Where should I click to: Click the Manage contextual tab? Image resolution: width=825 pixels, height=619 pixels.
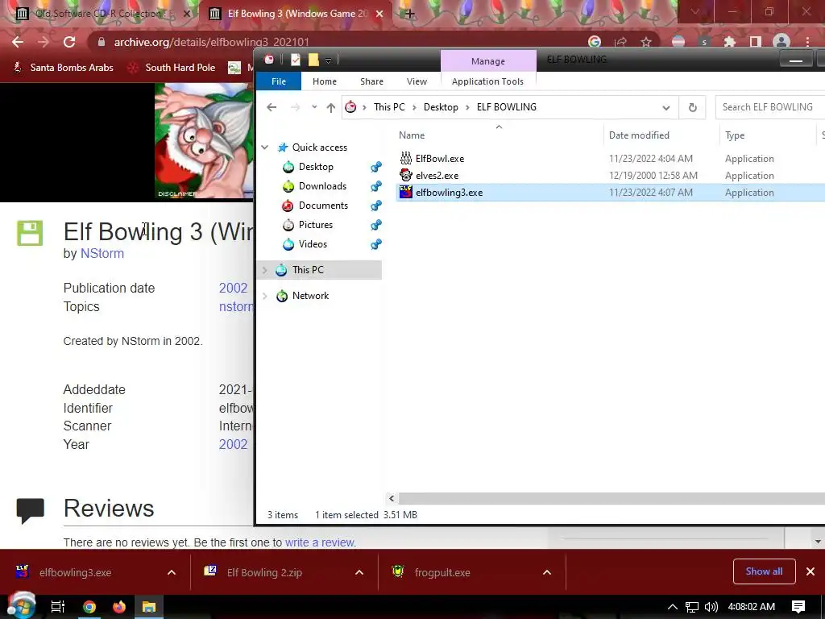488,61
